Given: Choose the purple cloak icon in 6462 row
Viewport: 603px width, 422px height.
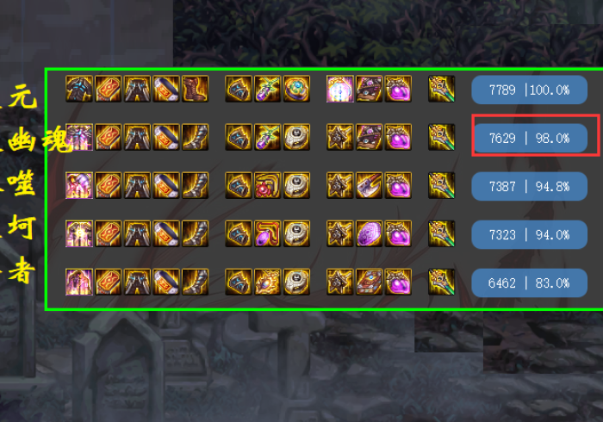Looking at the screenshot, I should (79, 282).
